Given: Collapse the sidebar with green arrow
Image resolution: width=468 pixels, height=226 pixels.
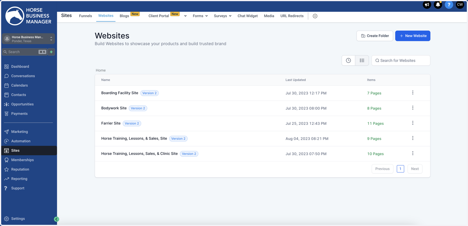Looking at the screenshot, I should (x=57, y=219).
